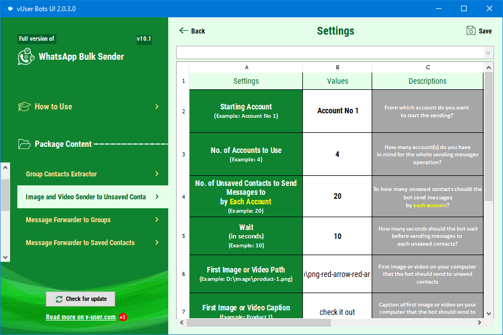Click the Wait (in seconds) settings cell
Image resolution: width=503 pixels, height=335 pixels.
click(246, 236)
